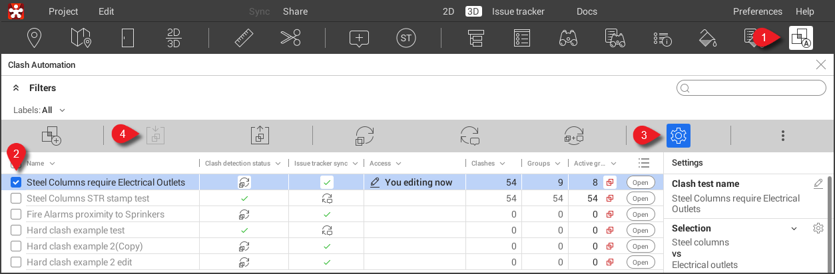Image resolution: width=835 pixels, height=274 pixels.
Task: Edit the clash test name pencil icon
Action: 818,184
